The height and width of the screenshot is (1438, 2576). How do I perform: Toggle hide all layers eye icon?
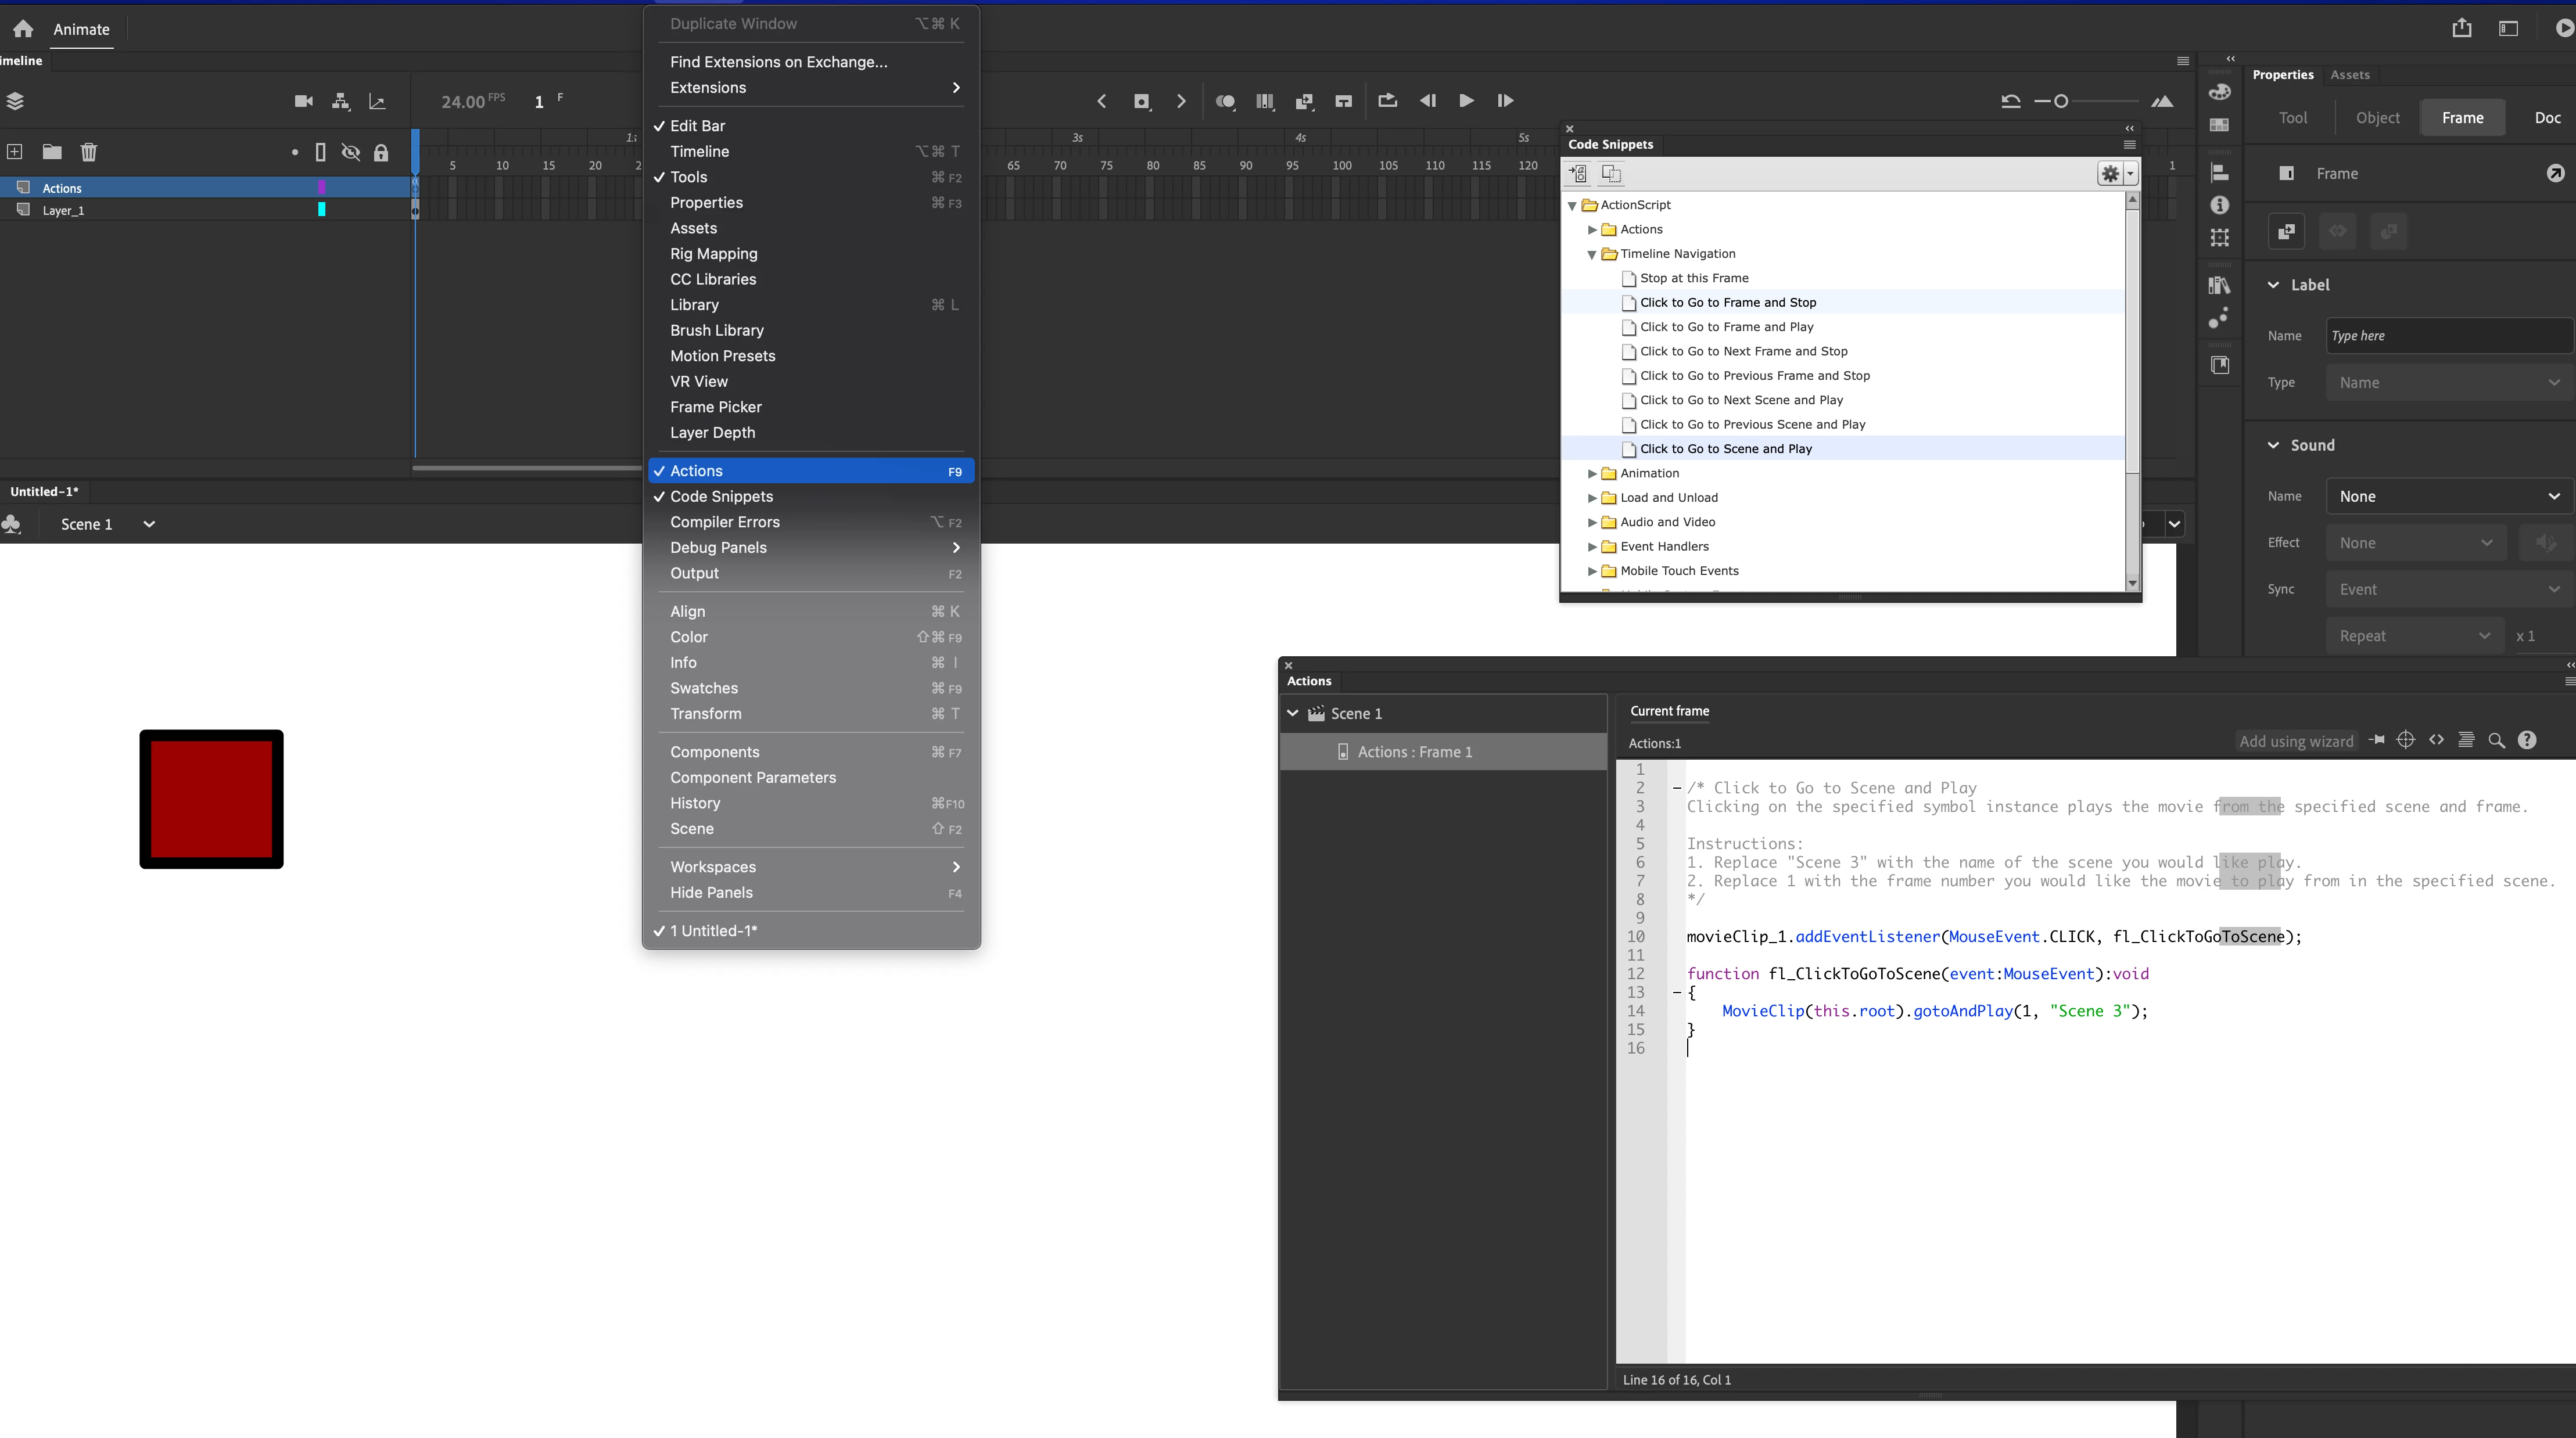point(350,152)
